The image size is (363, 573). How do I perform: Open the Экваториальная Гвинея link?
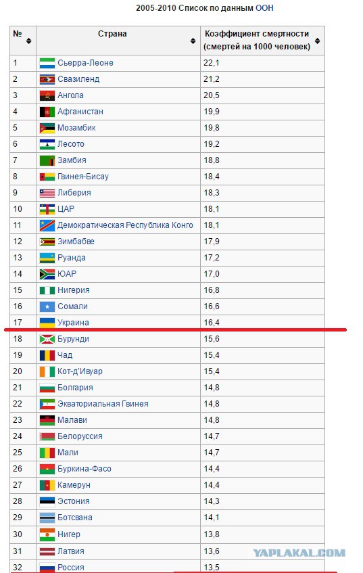coord(103,404)
